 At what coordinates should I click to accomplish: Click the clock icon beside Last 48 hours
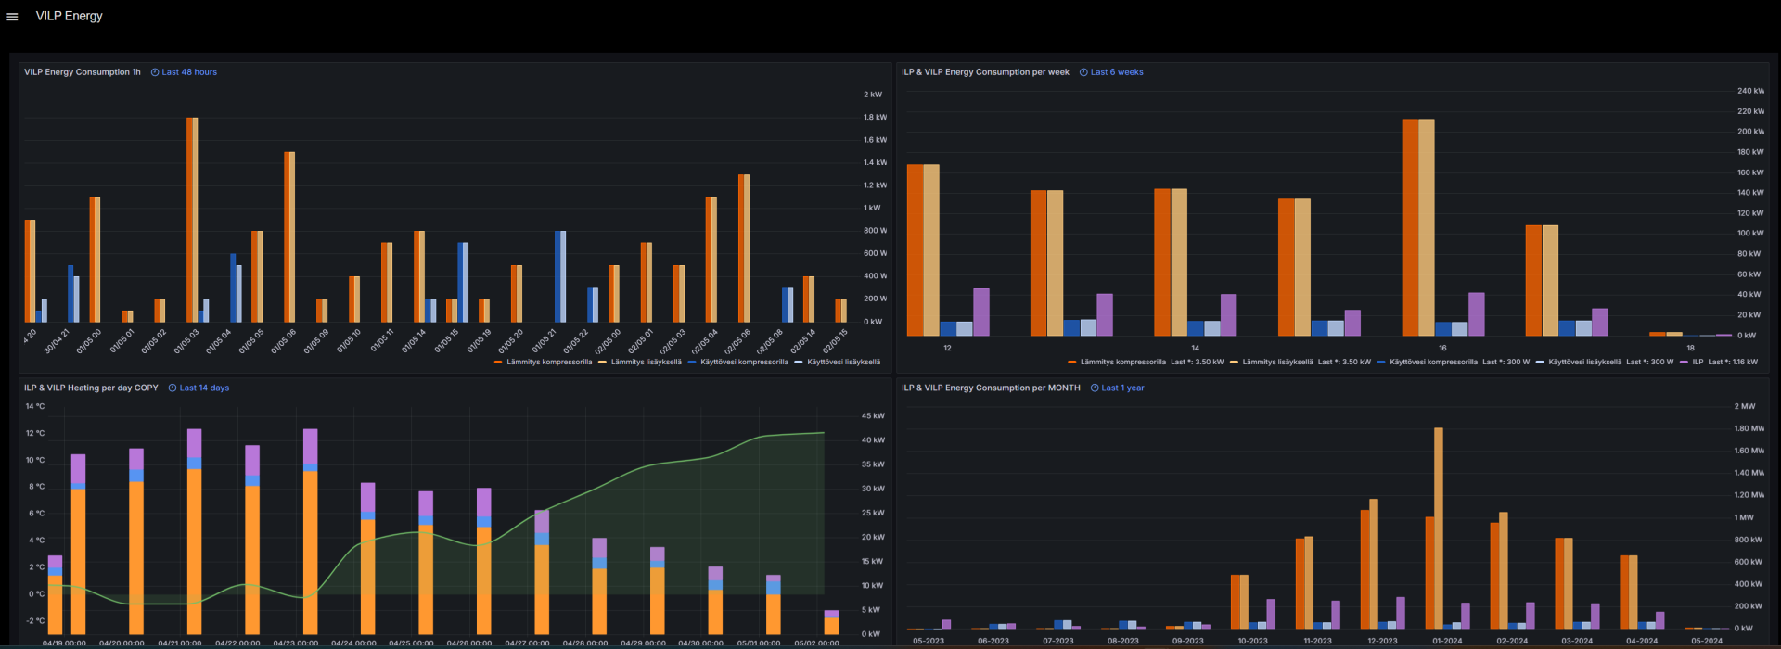point(155,72)
